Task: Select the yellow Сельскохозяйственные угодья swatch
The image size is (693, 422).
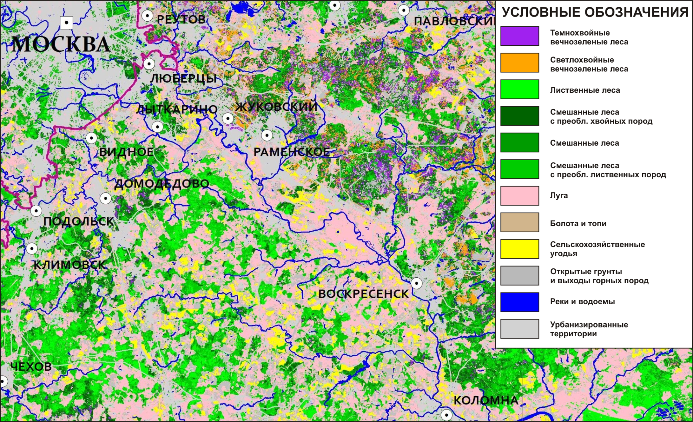Action: (520, 249)
